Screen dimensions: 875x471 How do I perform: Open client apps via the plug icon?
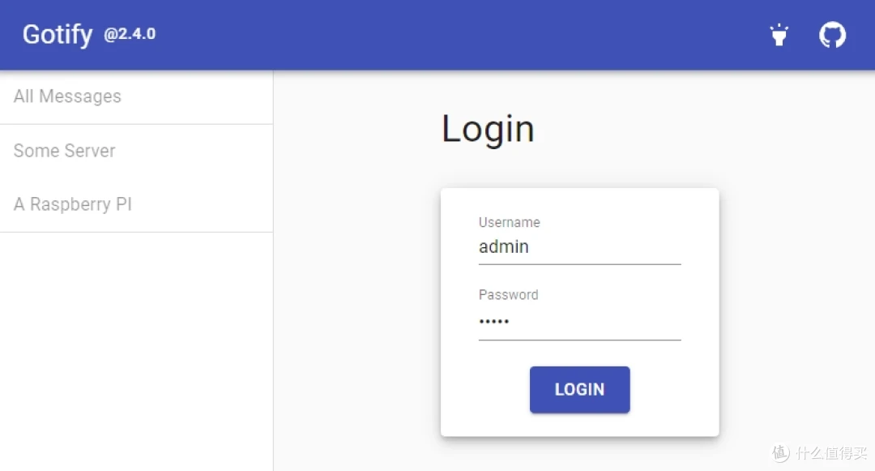point(779,34)
